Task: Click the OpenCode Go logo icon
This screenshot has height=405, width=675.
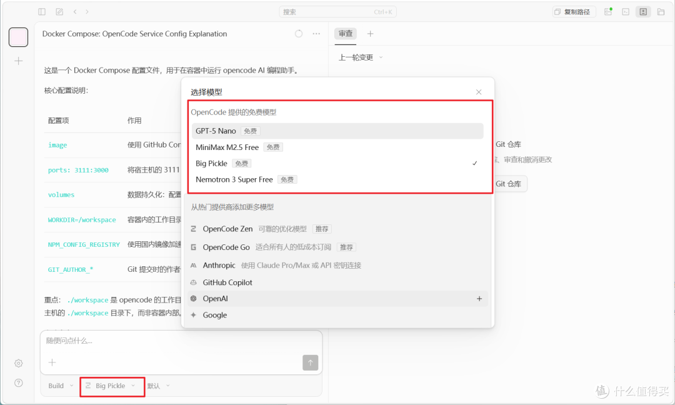Action: click(193, 247)
